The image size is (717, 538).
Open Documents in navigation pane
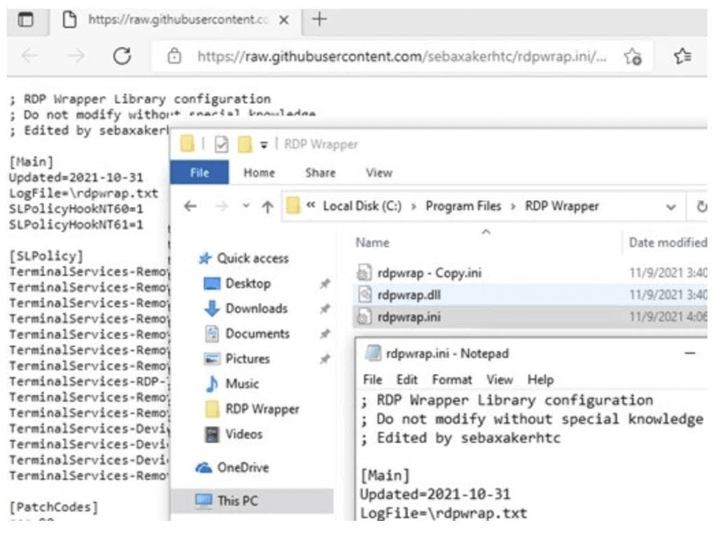(257, 334)
